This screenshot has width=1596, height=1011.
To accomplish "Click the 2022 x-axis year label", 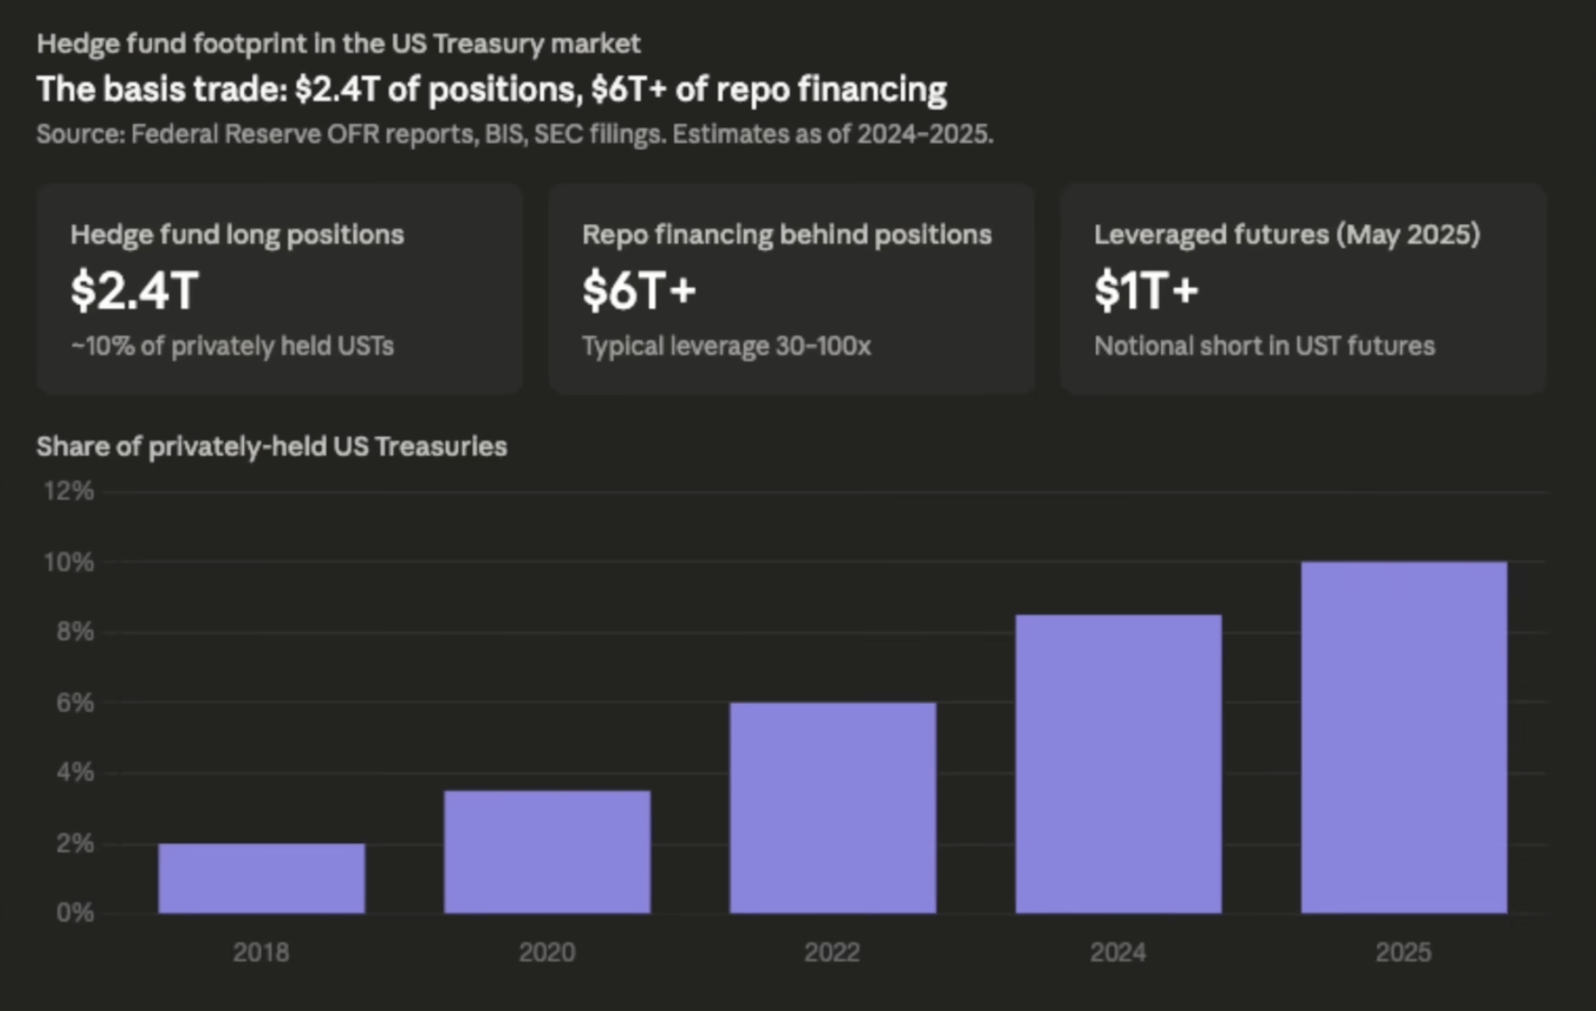I will click(832, 953).
